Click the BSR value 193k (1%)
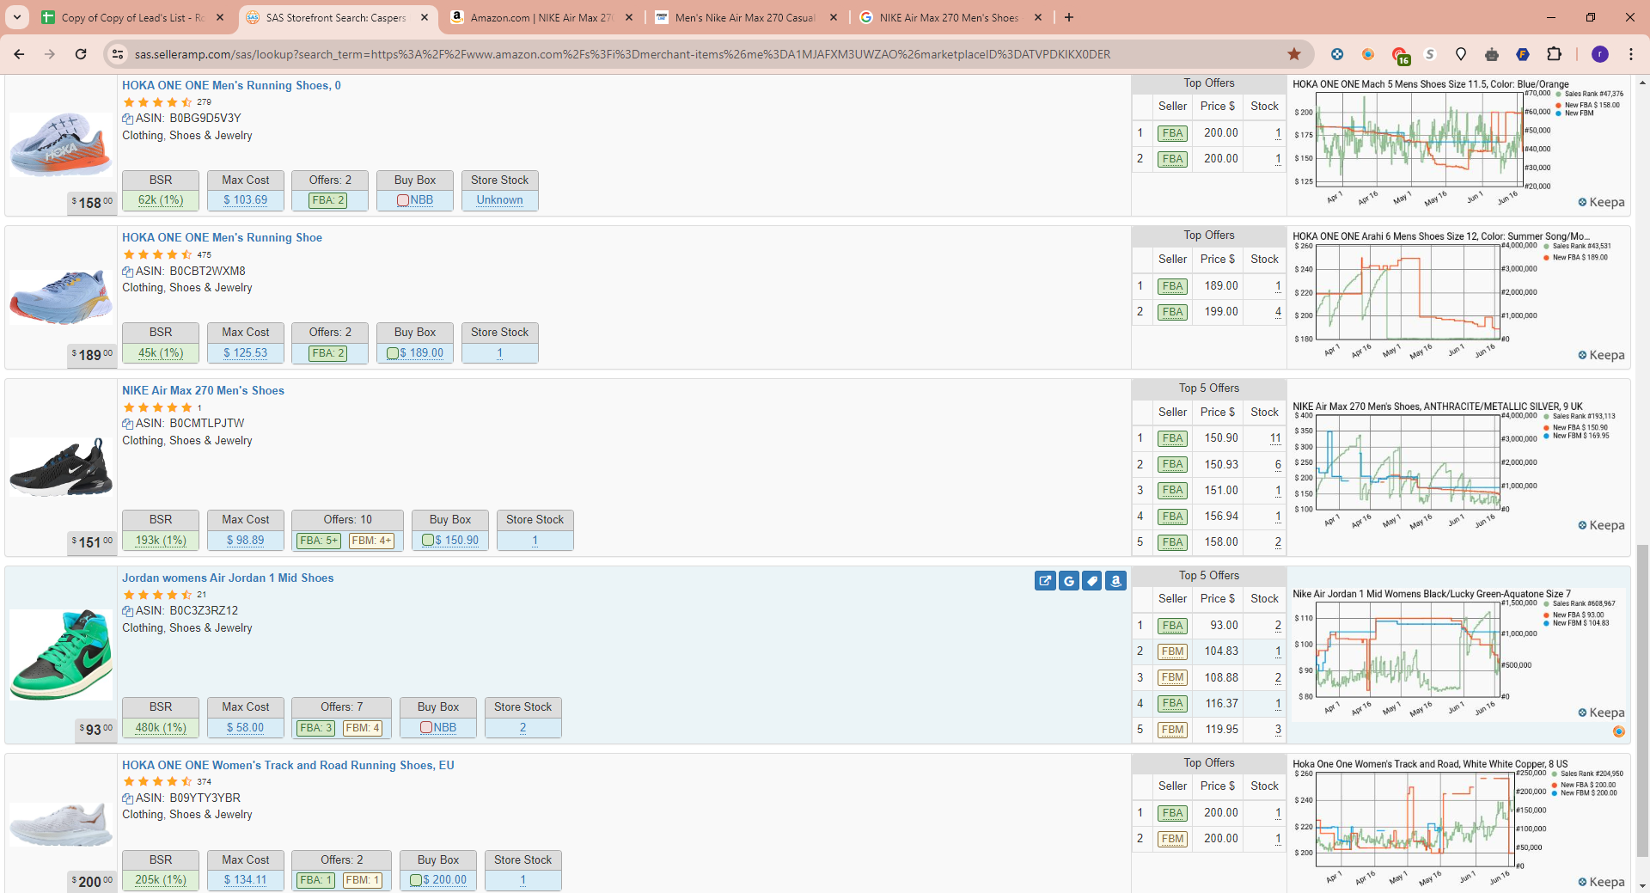Viewport: 1650px width, 893px height. (161, 541)
